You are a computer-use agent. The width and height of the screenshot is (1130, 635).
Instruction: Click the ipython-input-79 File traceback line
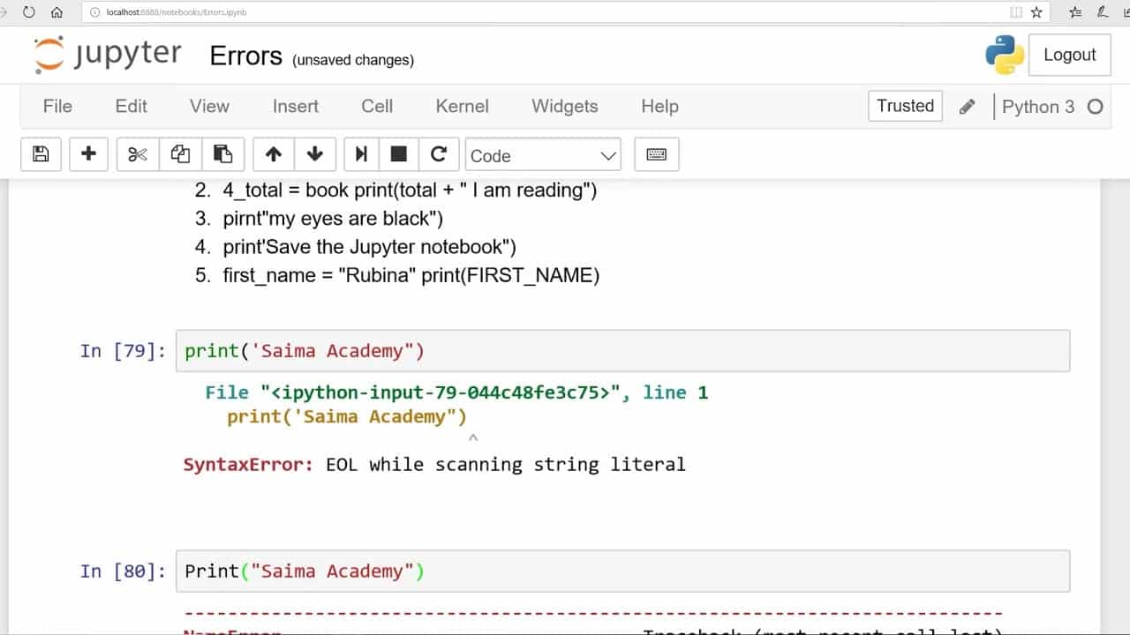[x=456, y=392]
